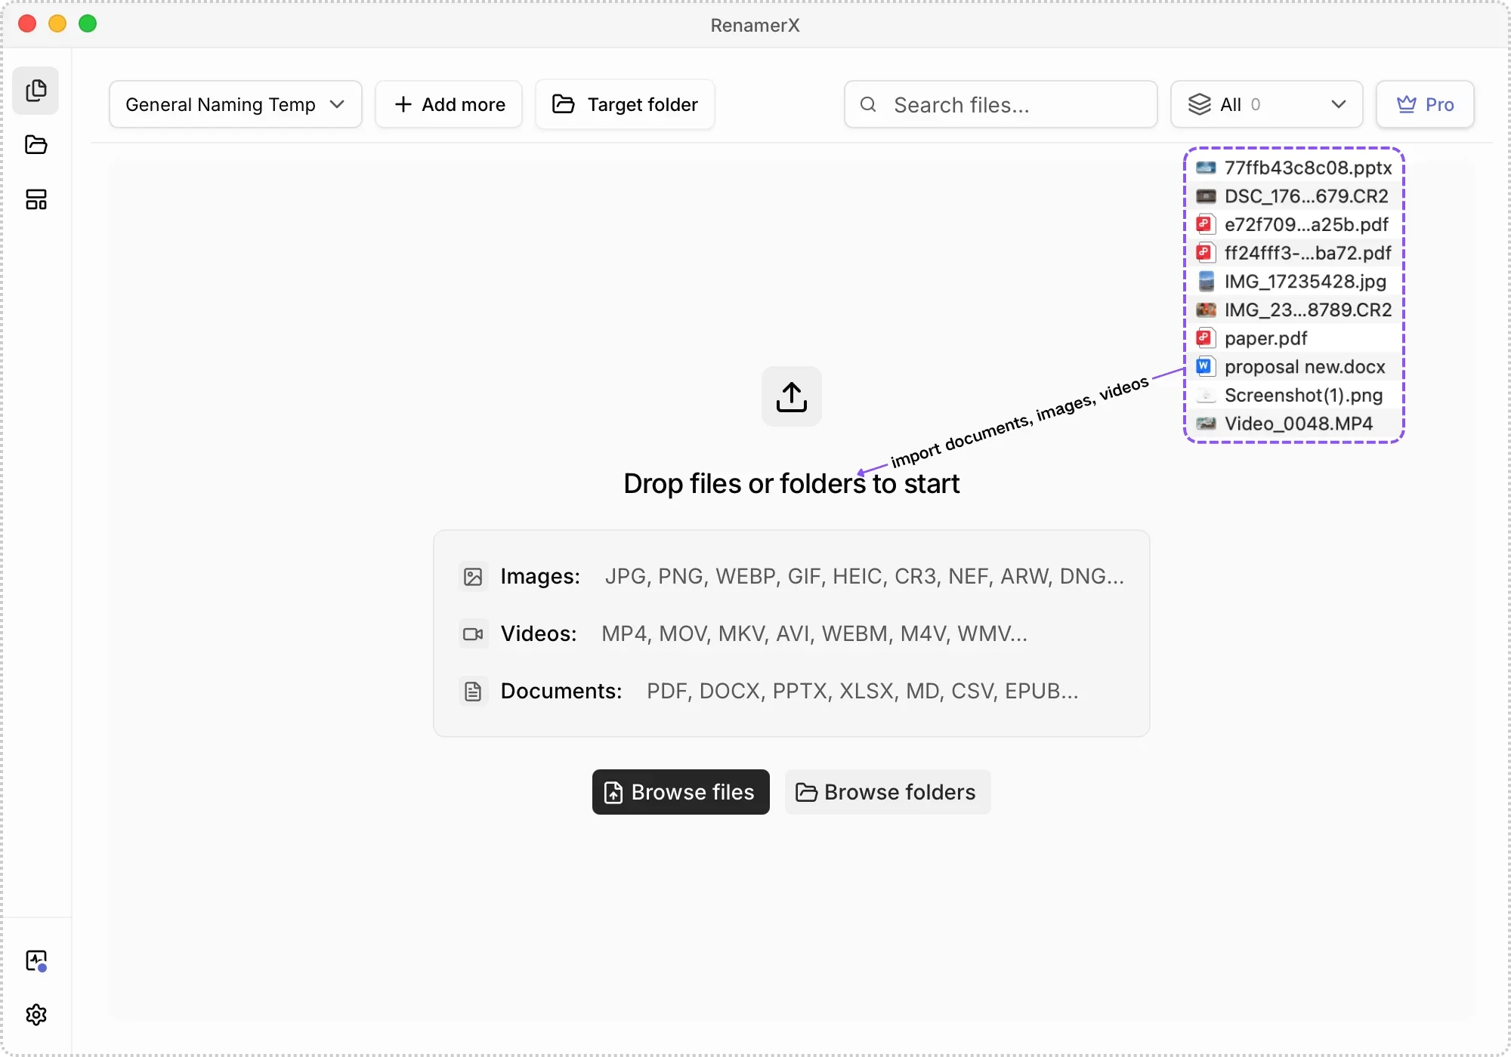Open the All file type filter dropdown
This screenshot has width=1511, height=1057.
point(1266,104)
